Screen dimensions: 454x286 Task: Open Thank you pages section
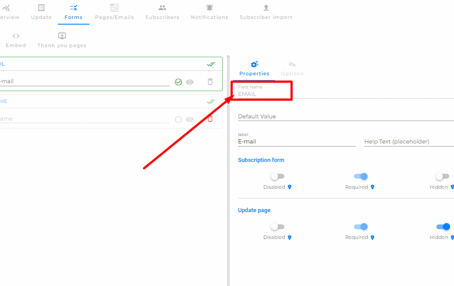tap(62, 40)
